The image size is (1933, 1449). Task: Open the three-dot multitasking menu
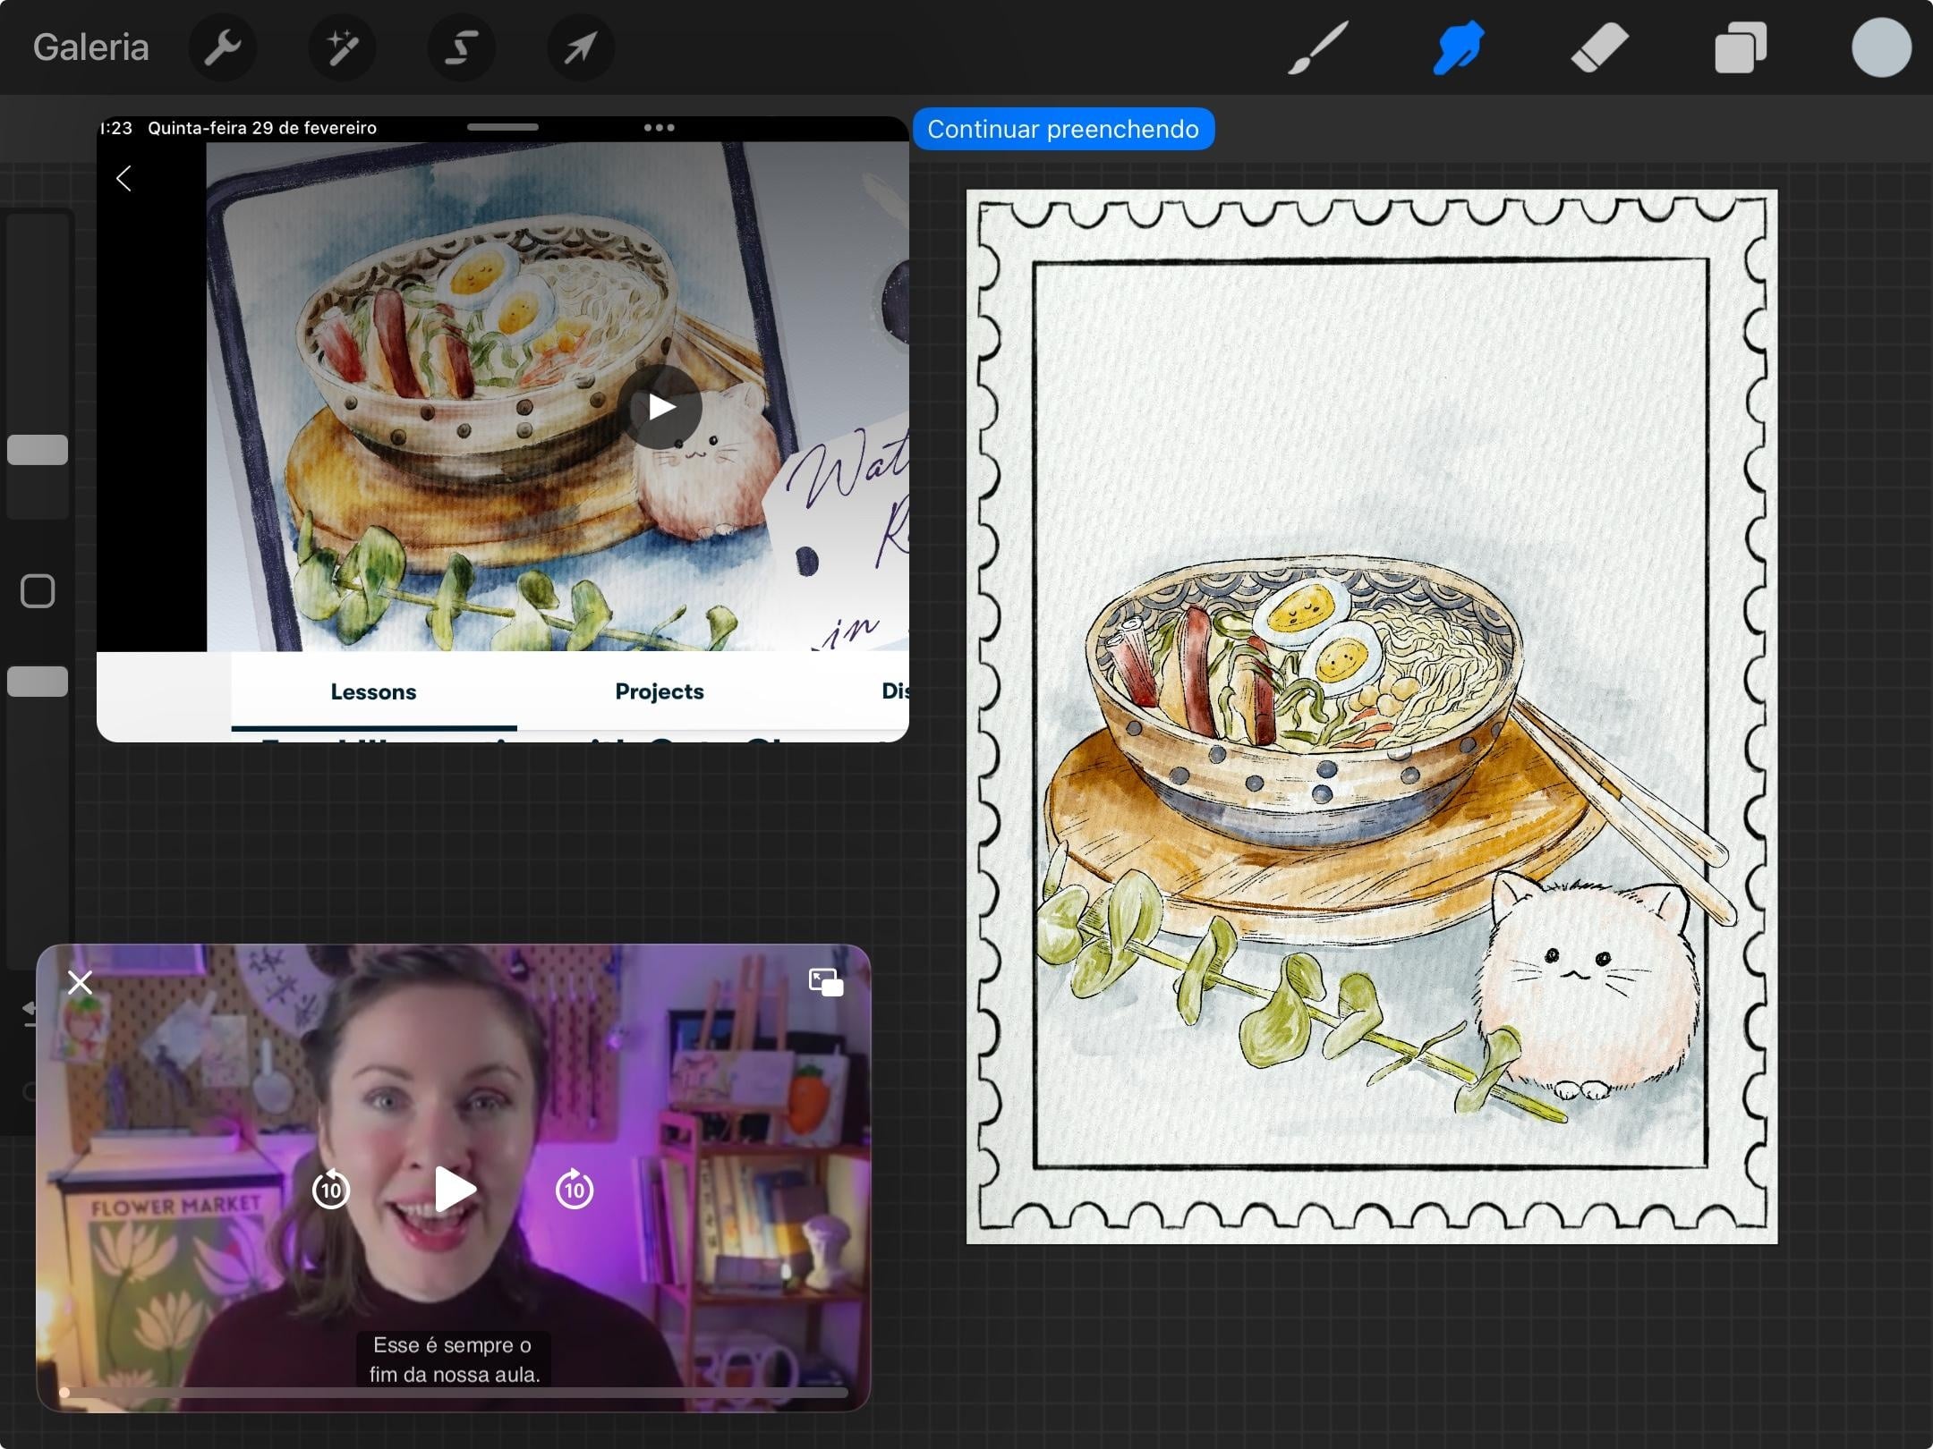tap(660, 128)
